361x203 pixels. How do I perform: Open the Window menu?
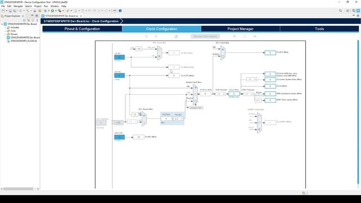coord(55,6)
